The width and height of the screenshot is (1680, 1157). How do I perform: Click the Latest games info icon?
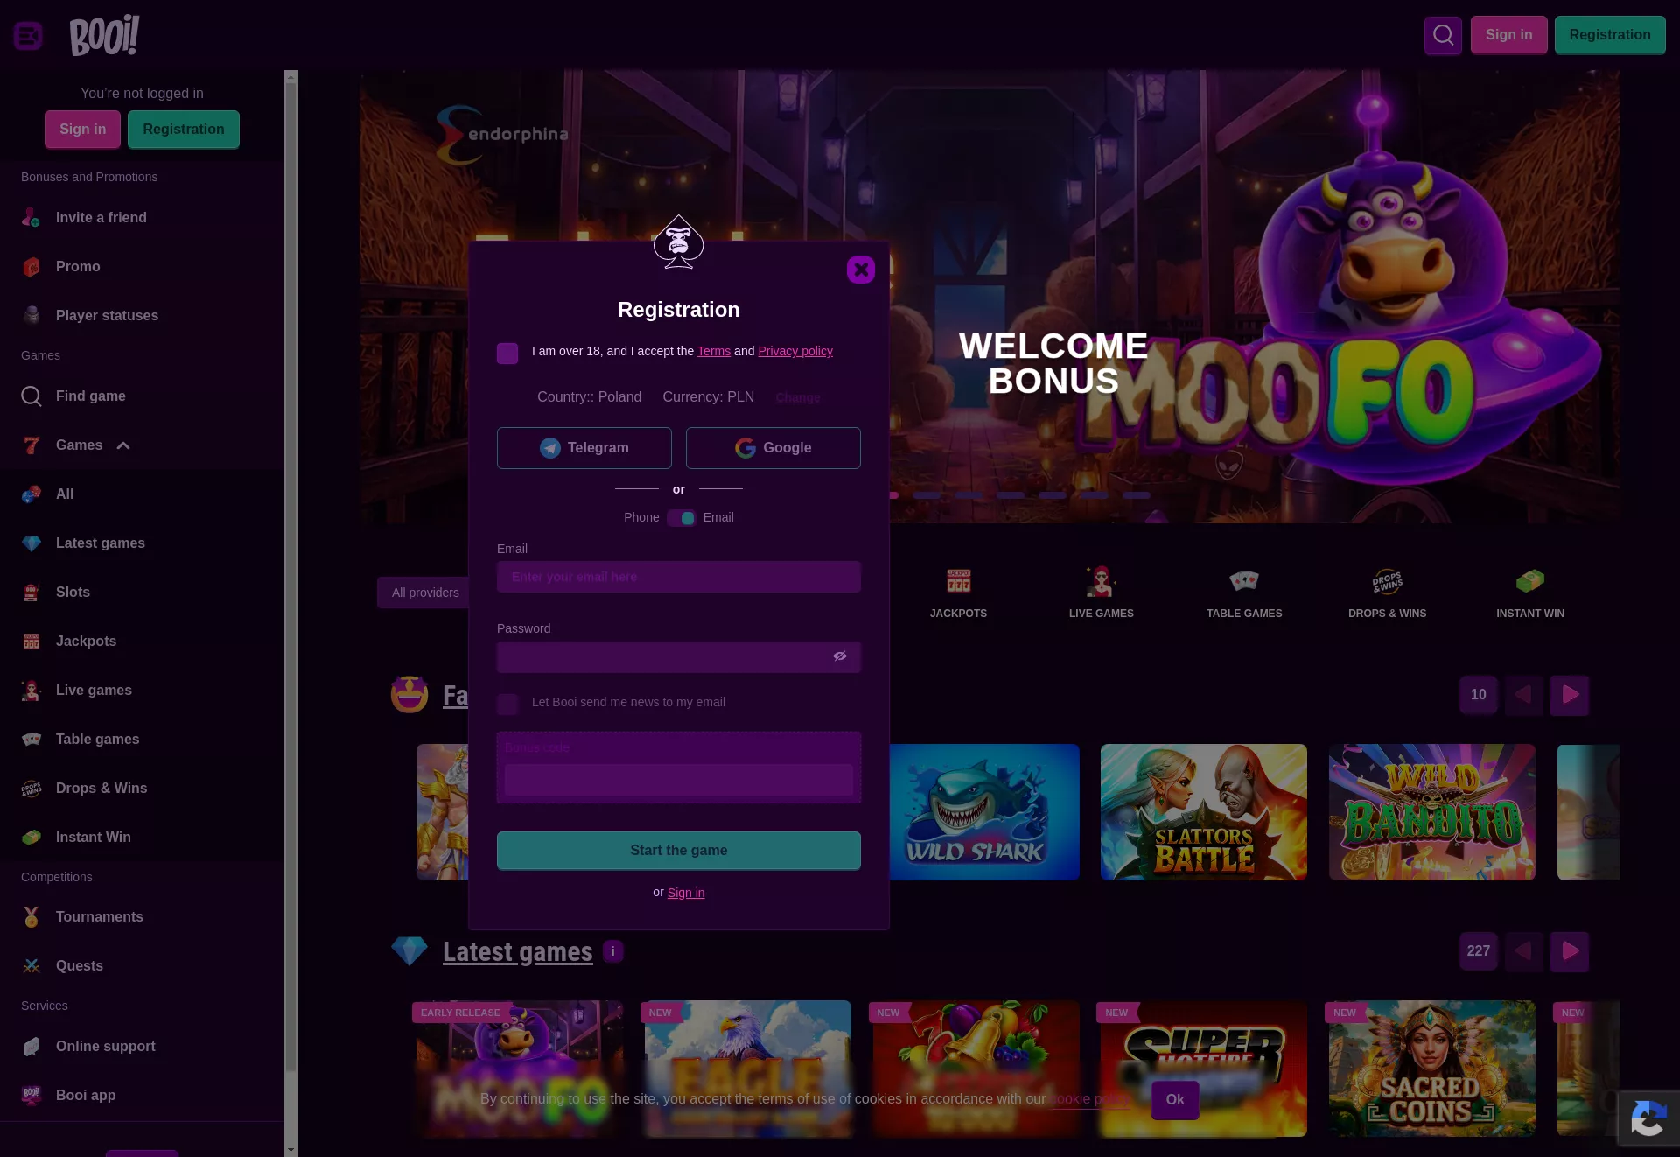point(613,951)
